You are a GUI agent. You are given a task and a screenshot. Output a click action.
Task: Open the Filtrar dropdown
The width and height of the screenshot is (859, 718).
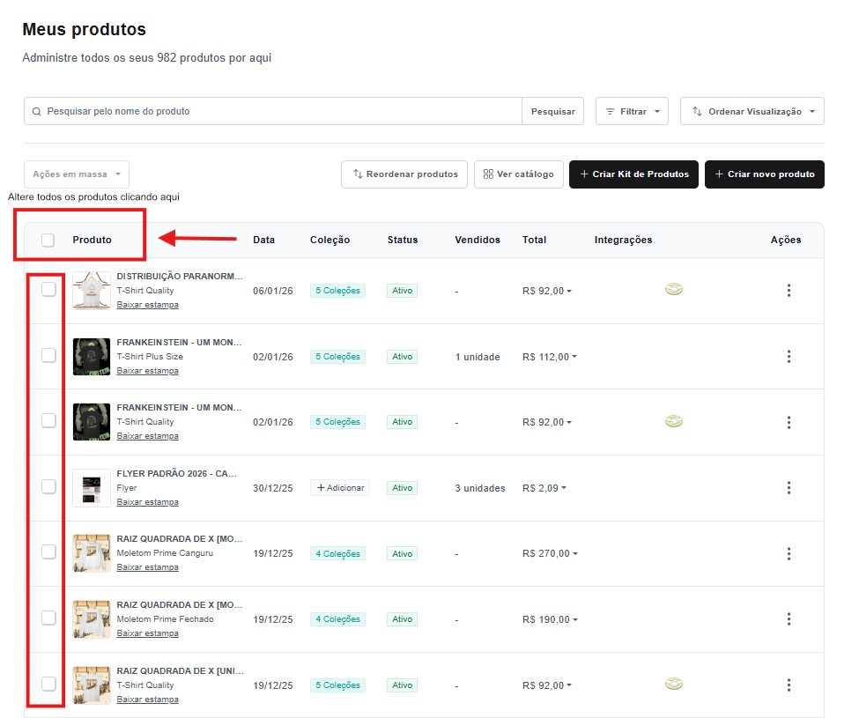pyautogui.click(x=632, y=112)
